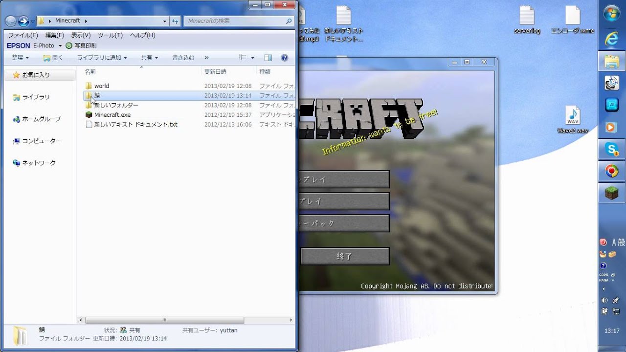Click the search magnifier icon
Screen dimensions: 626x352
pyautogui.click(x=289, y=21)
